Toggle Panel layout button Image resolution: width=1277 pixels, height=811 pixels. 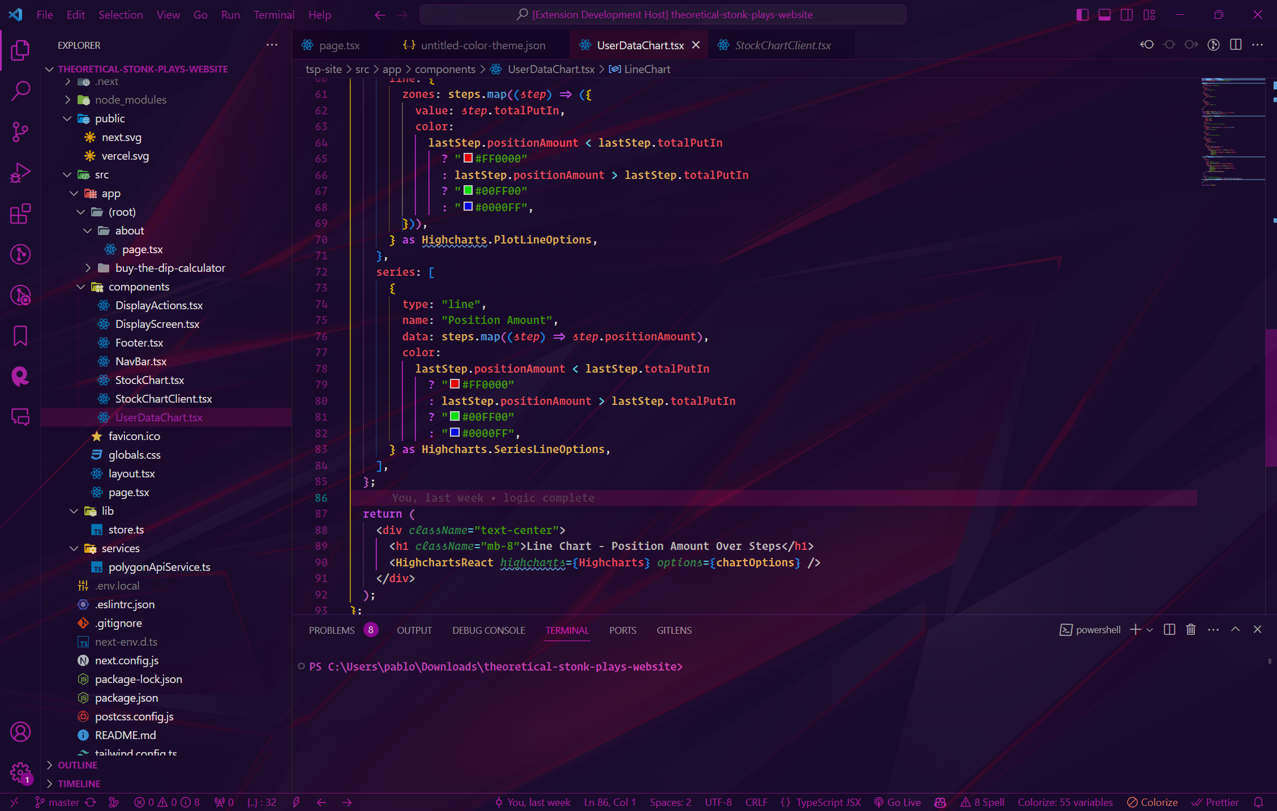pyautogui.click(x=1104, y=15)
